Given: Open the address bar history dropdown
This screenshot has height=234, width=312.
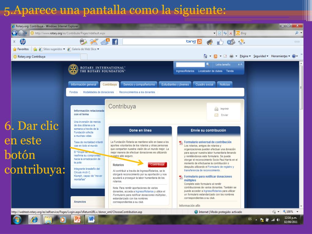Looking at the screenshot, I should point(214,33).
